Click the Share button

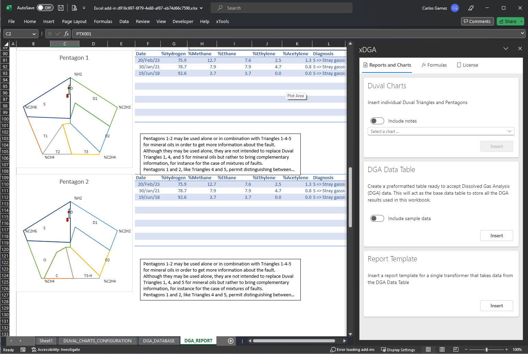coord(507,21)
